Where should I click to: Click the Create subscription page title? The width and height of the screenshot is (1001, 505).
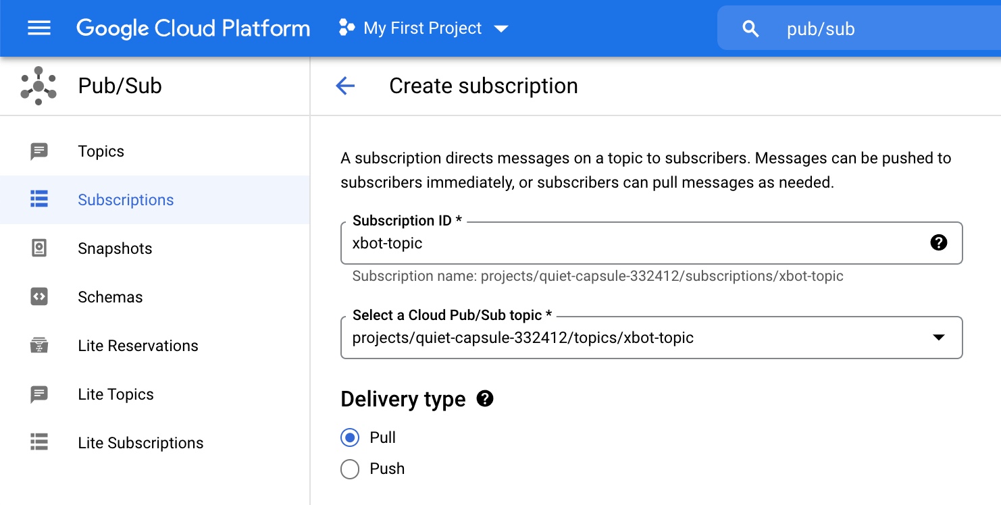click(x=484, y=86)
